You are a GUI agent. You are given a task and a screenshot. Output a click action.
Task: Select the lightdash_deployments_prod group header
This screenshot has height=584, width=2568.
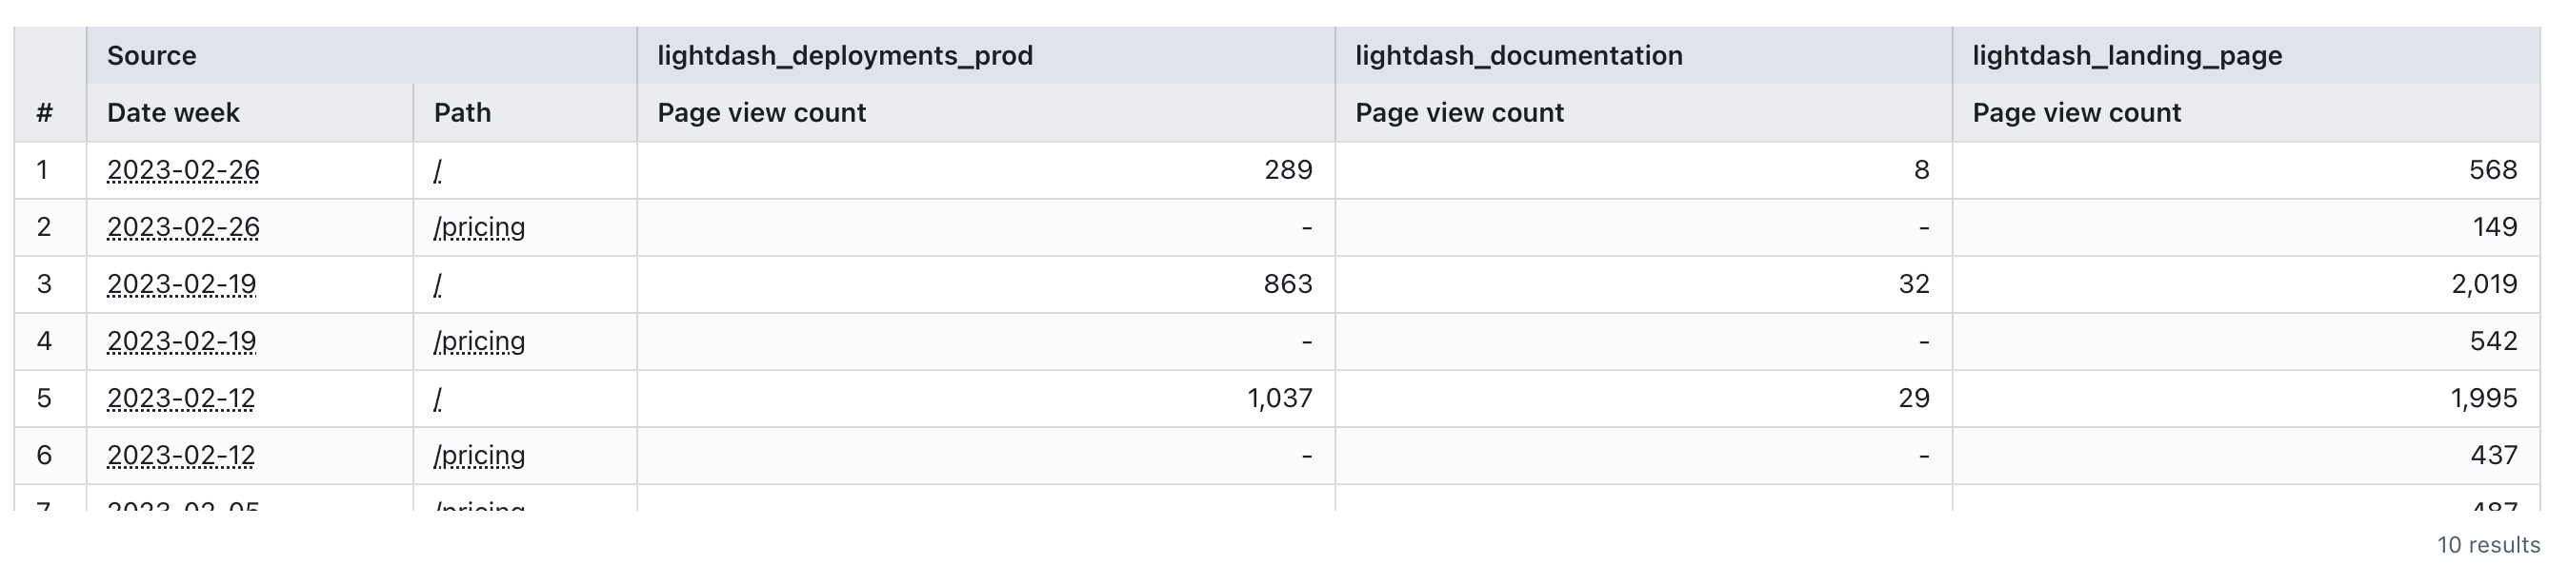(x=847, y=55)
